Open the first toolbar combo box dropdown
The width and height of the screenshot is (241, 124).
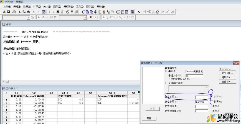point(28,17)
